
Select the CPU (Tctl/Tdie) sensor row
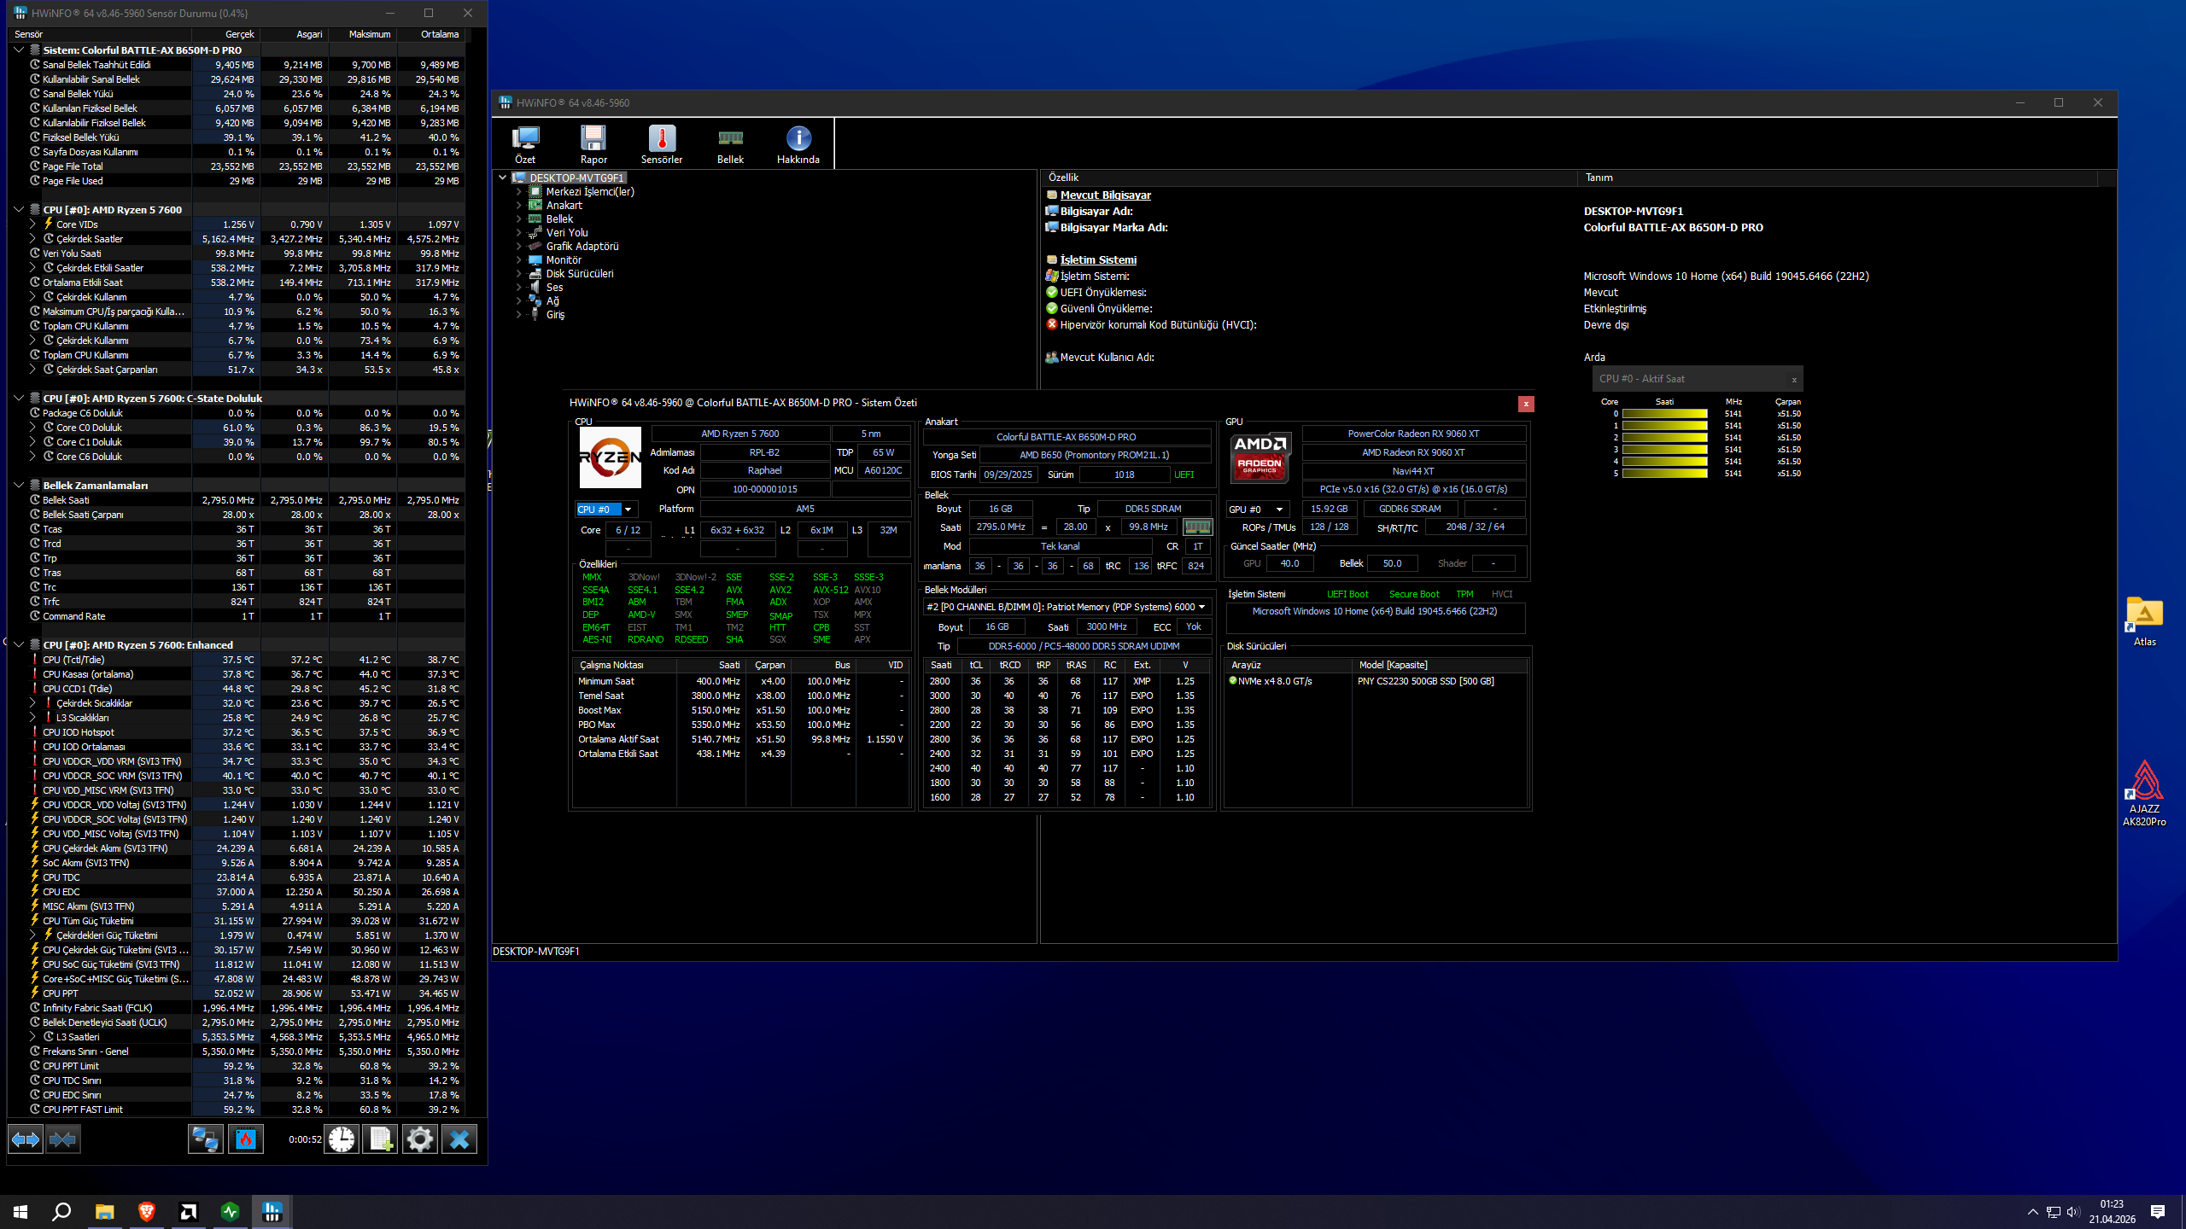point(236,660)
